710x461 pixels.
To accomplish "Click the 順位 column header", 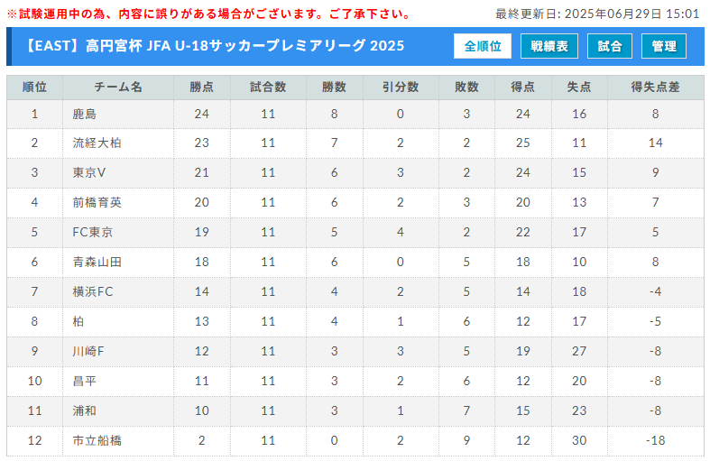I will 34,87.
